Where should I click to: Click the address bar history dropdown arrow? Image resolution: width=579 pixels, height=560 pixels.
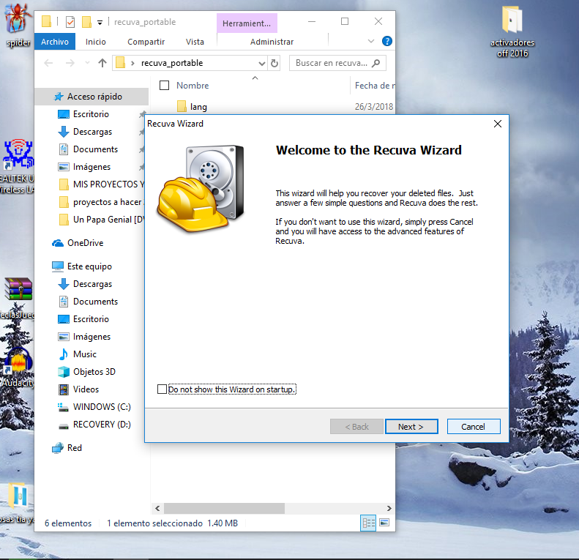[262, 63]
